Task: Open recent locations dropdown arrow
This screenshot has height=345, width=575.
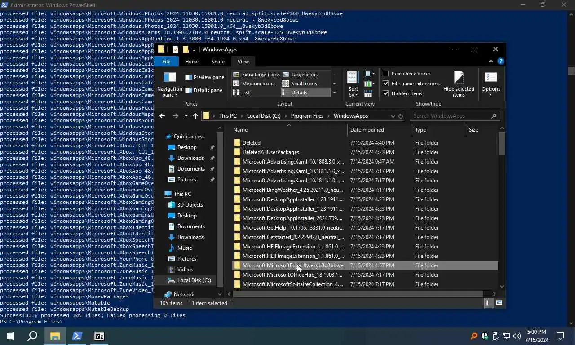Action: point(186,116)
